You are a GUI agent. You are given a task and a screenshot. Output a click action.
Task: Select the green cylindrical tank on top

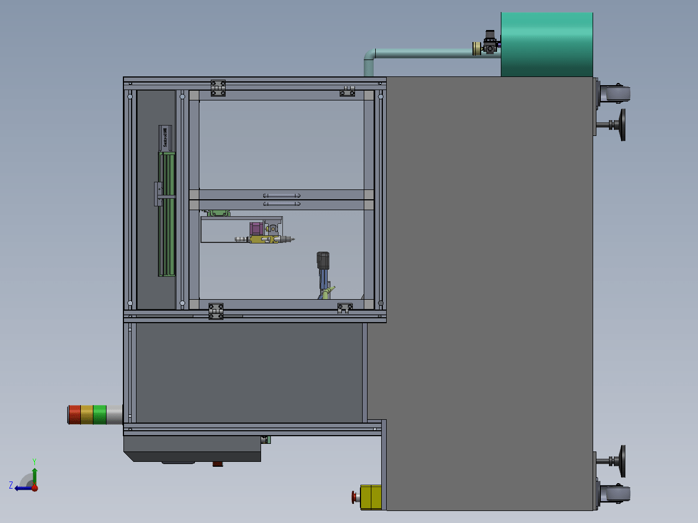[547, 44]
